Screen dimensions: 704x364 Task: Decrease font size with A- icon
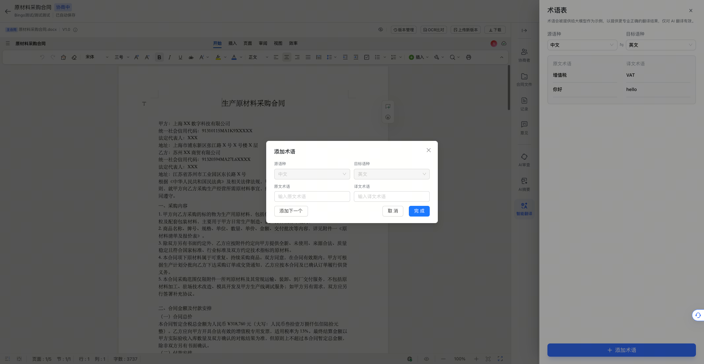147,57
